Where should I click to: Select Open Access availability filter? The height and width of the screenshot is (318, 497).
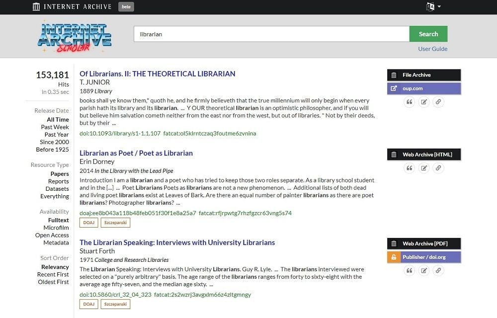(x=52, y=236)
